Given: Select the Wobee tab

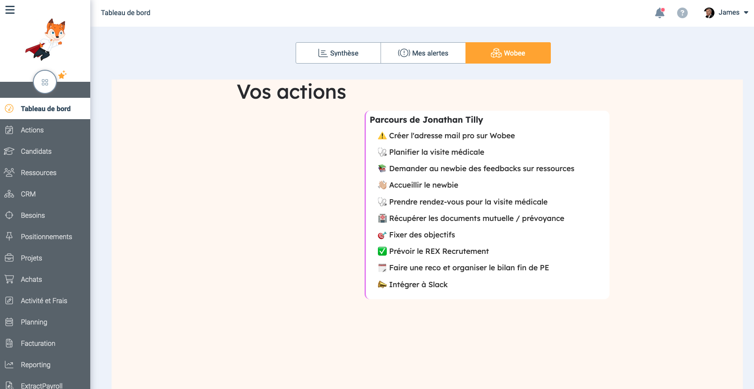Looking at the screenshot, I should click(508, 53).
